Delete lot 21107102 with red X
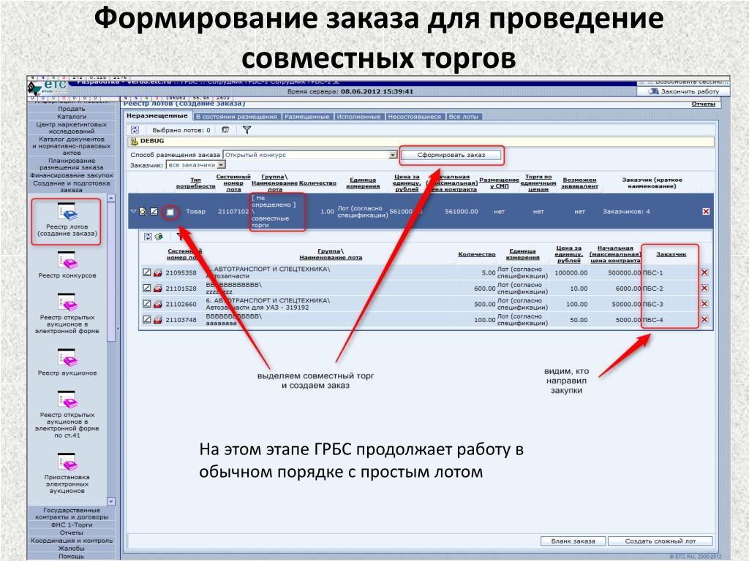 706,211
